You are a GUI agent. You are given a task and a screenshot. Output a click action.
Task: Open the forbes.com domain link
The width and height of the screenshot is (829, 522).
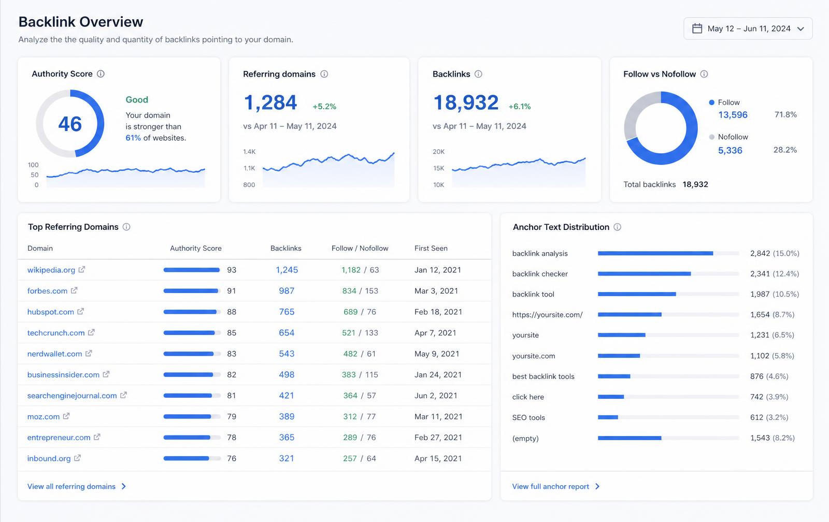tap(47, 291)
